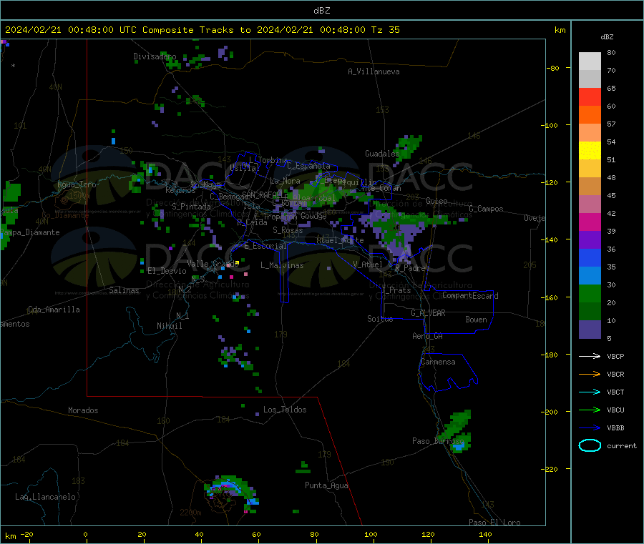Click the 'S_Pintada' map label
The width and height of the screenshot is (644, 544).
[191, 207]
